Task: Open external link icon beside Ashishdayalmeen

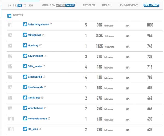Action: [x=51, y=24]
